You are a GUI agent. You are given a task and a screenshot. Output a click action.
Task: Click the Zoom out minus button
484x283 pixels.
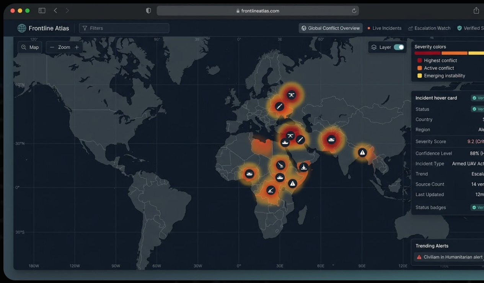tap(52, 47)
